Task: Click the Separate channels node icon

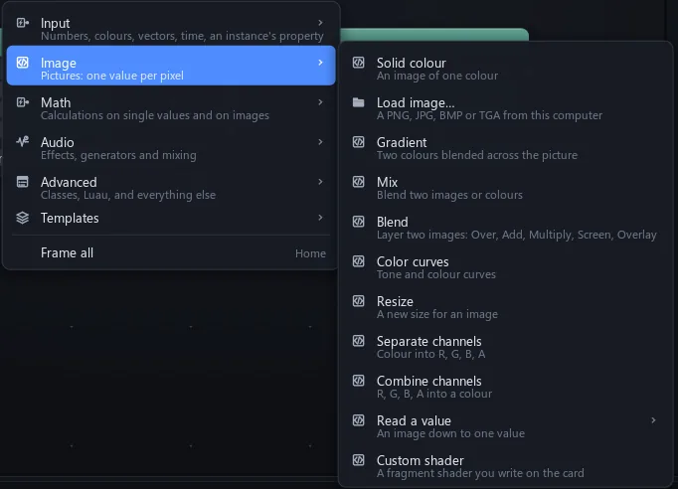Action: (359, 341)
